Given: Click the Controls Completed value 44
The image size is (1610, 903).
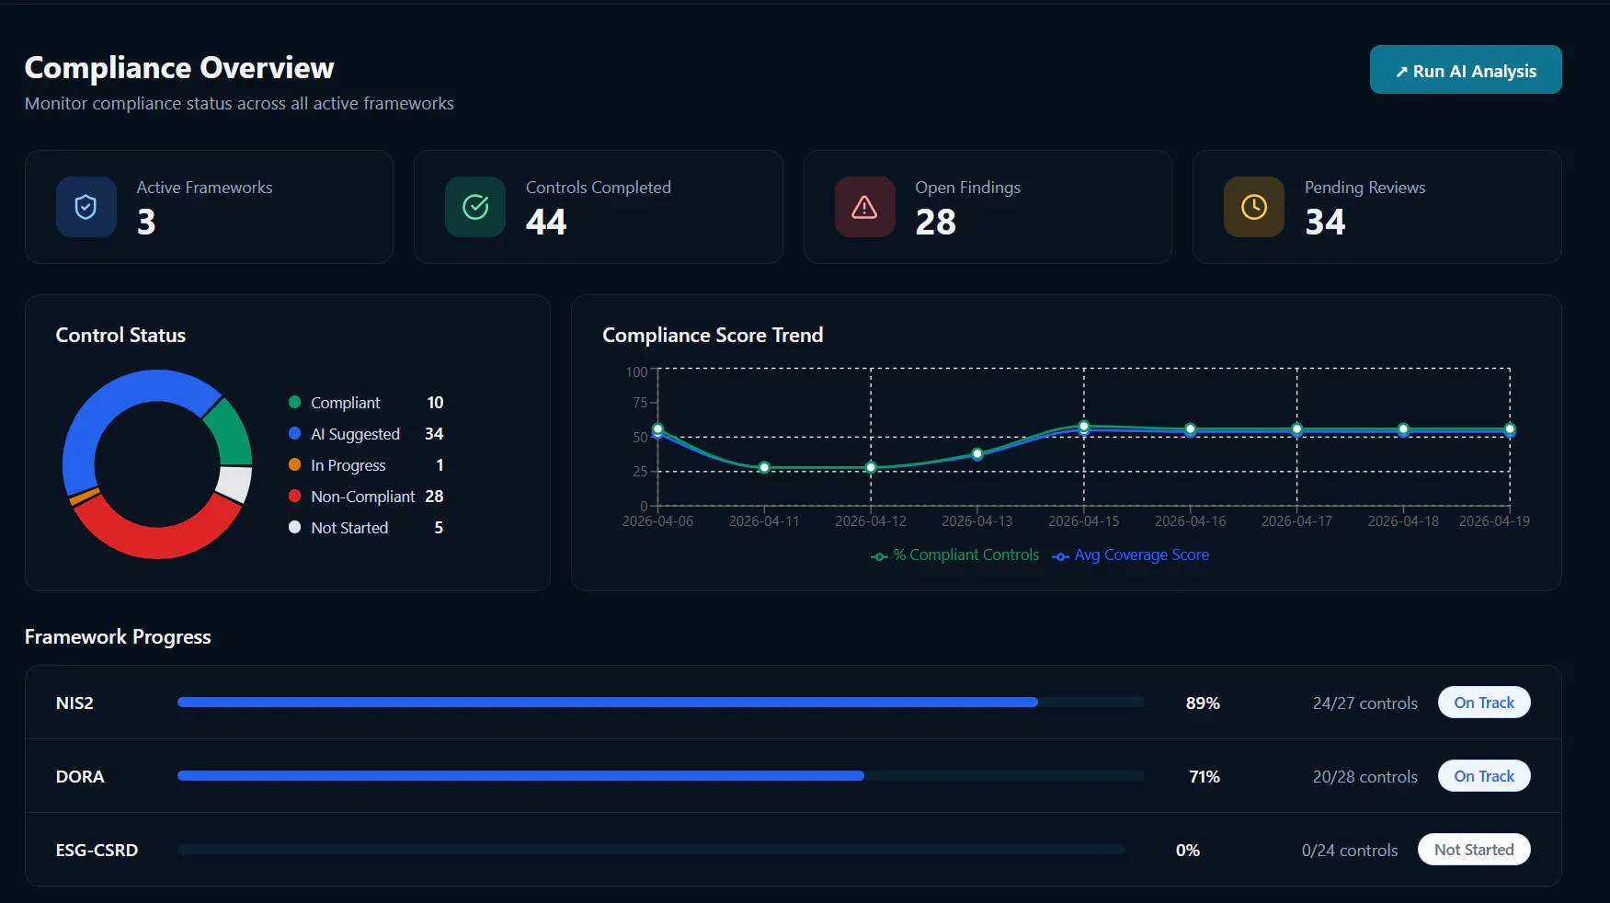Looking at the screenshot, I should [x=546, y=222].
